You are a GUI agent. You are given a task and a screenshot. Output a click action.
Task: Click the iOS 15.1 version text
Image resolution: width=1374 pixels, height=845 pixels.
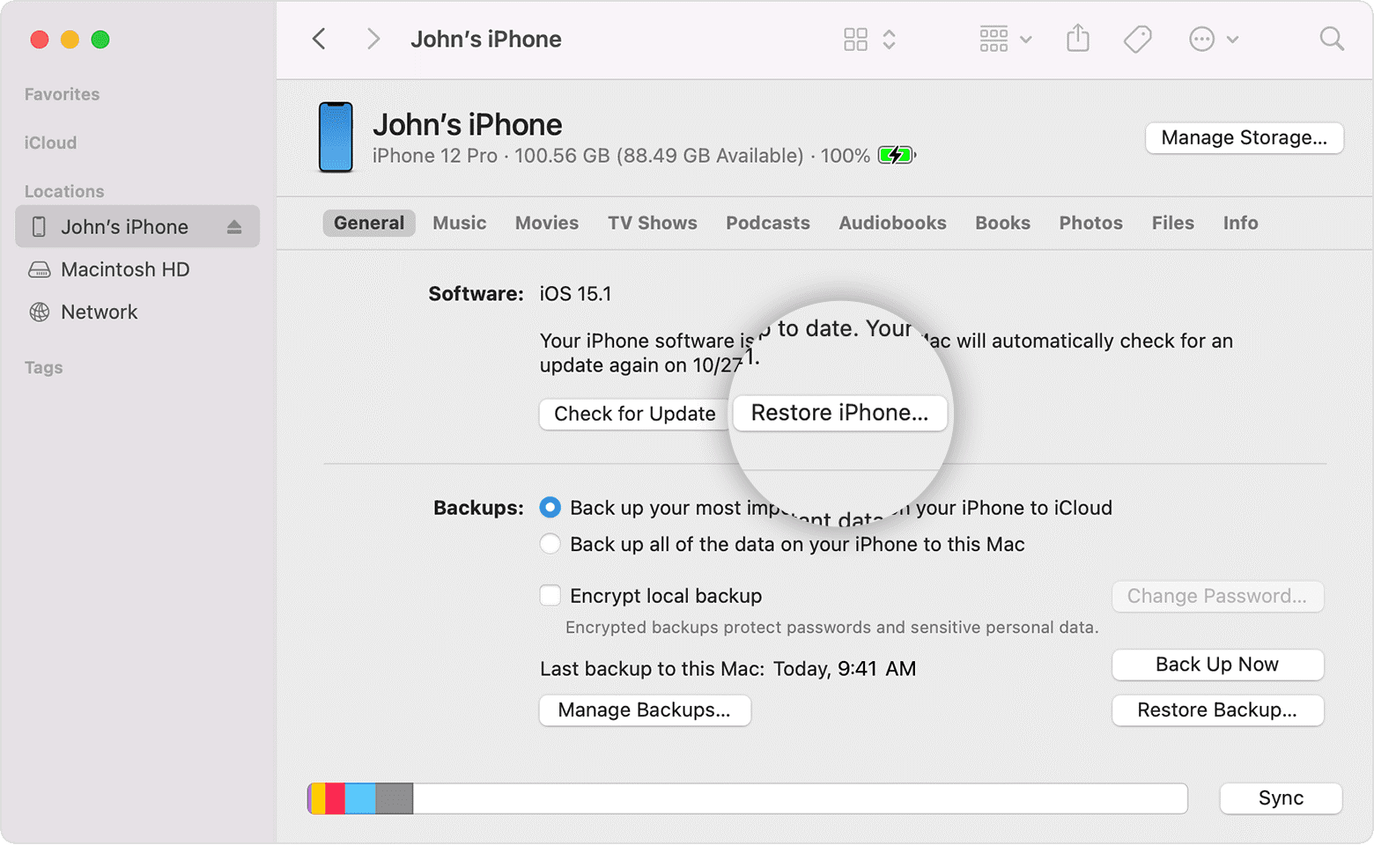pyautogui.click(x=575, y=294)
